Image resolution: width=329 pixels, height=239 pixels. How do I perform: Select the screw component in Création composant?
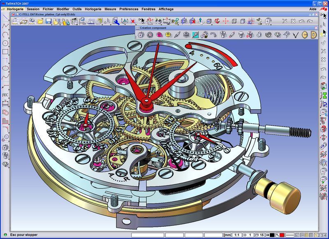pos(223,35)
